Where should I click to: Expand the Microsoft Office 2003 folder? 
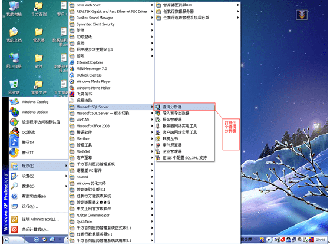coord(111,126)
